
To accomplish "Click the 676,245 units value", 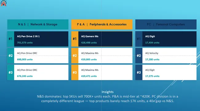I will click(25, 76).
